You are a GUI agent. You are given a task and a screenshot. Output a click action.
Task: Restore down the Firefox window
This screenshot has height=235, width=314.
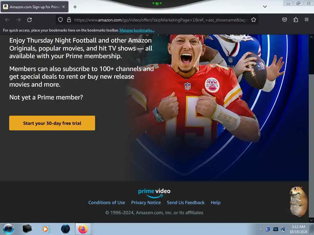pyautogui.click(x=298, y=3)
